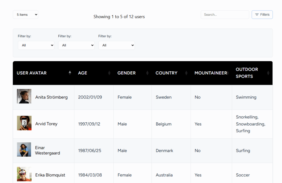Sort the table by the Age column arrow
Screen dimensions: 282x183
(x=109, y=73)
